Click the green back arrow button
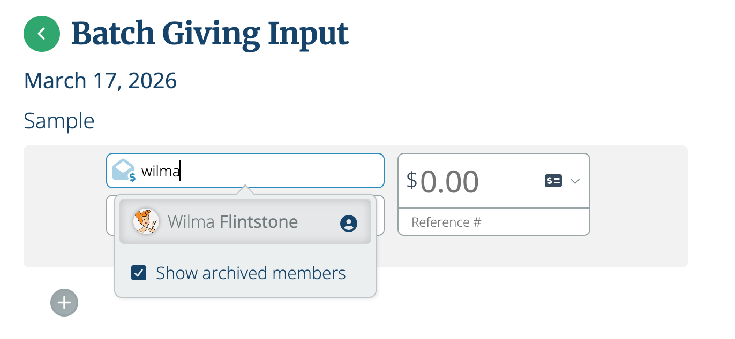The height and width of the screenshot is (339, 735). pos(41,34)
